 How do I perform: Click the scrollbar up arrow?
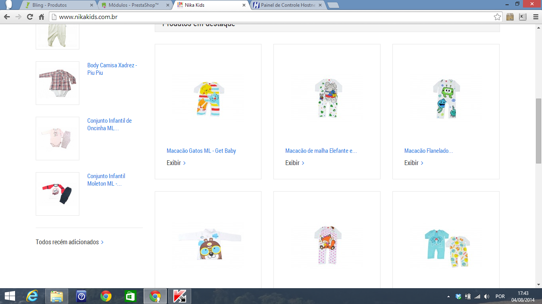click(538, 28)
